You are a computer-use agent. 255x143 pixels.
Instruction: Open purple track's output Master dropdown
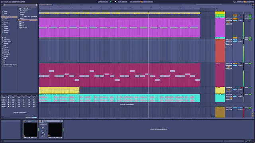click(x=229, y=24)
